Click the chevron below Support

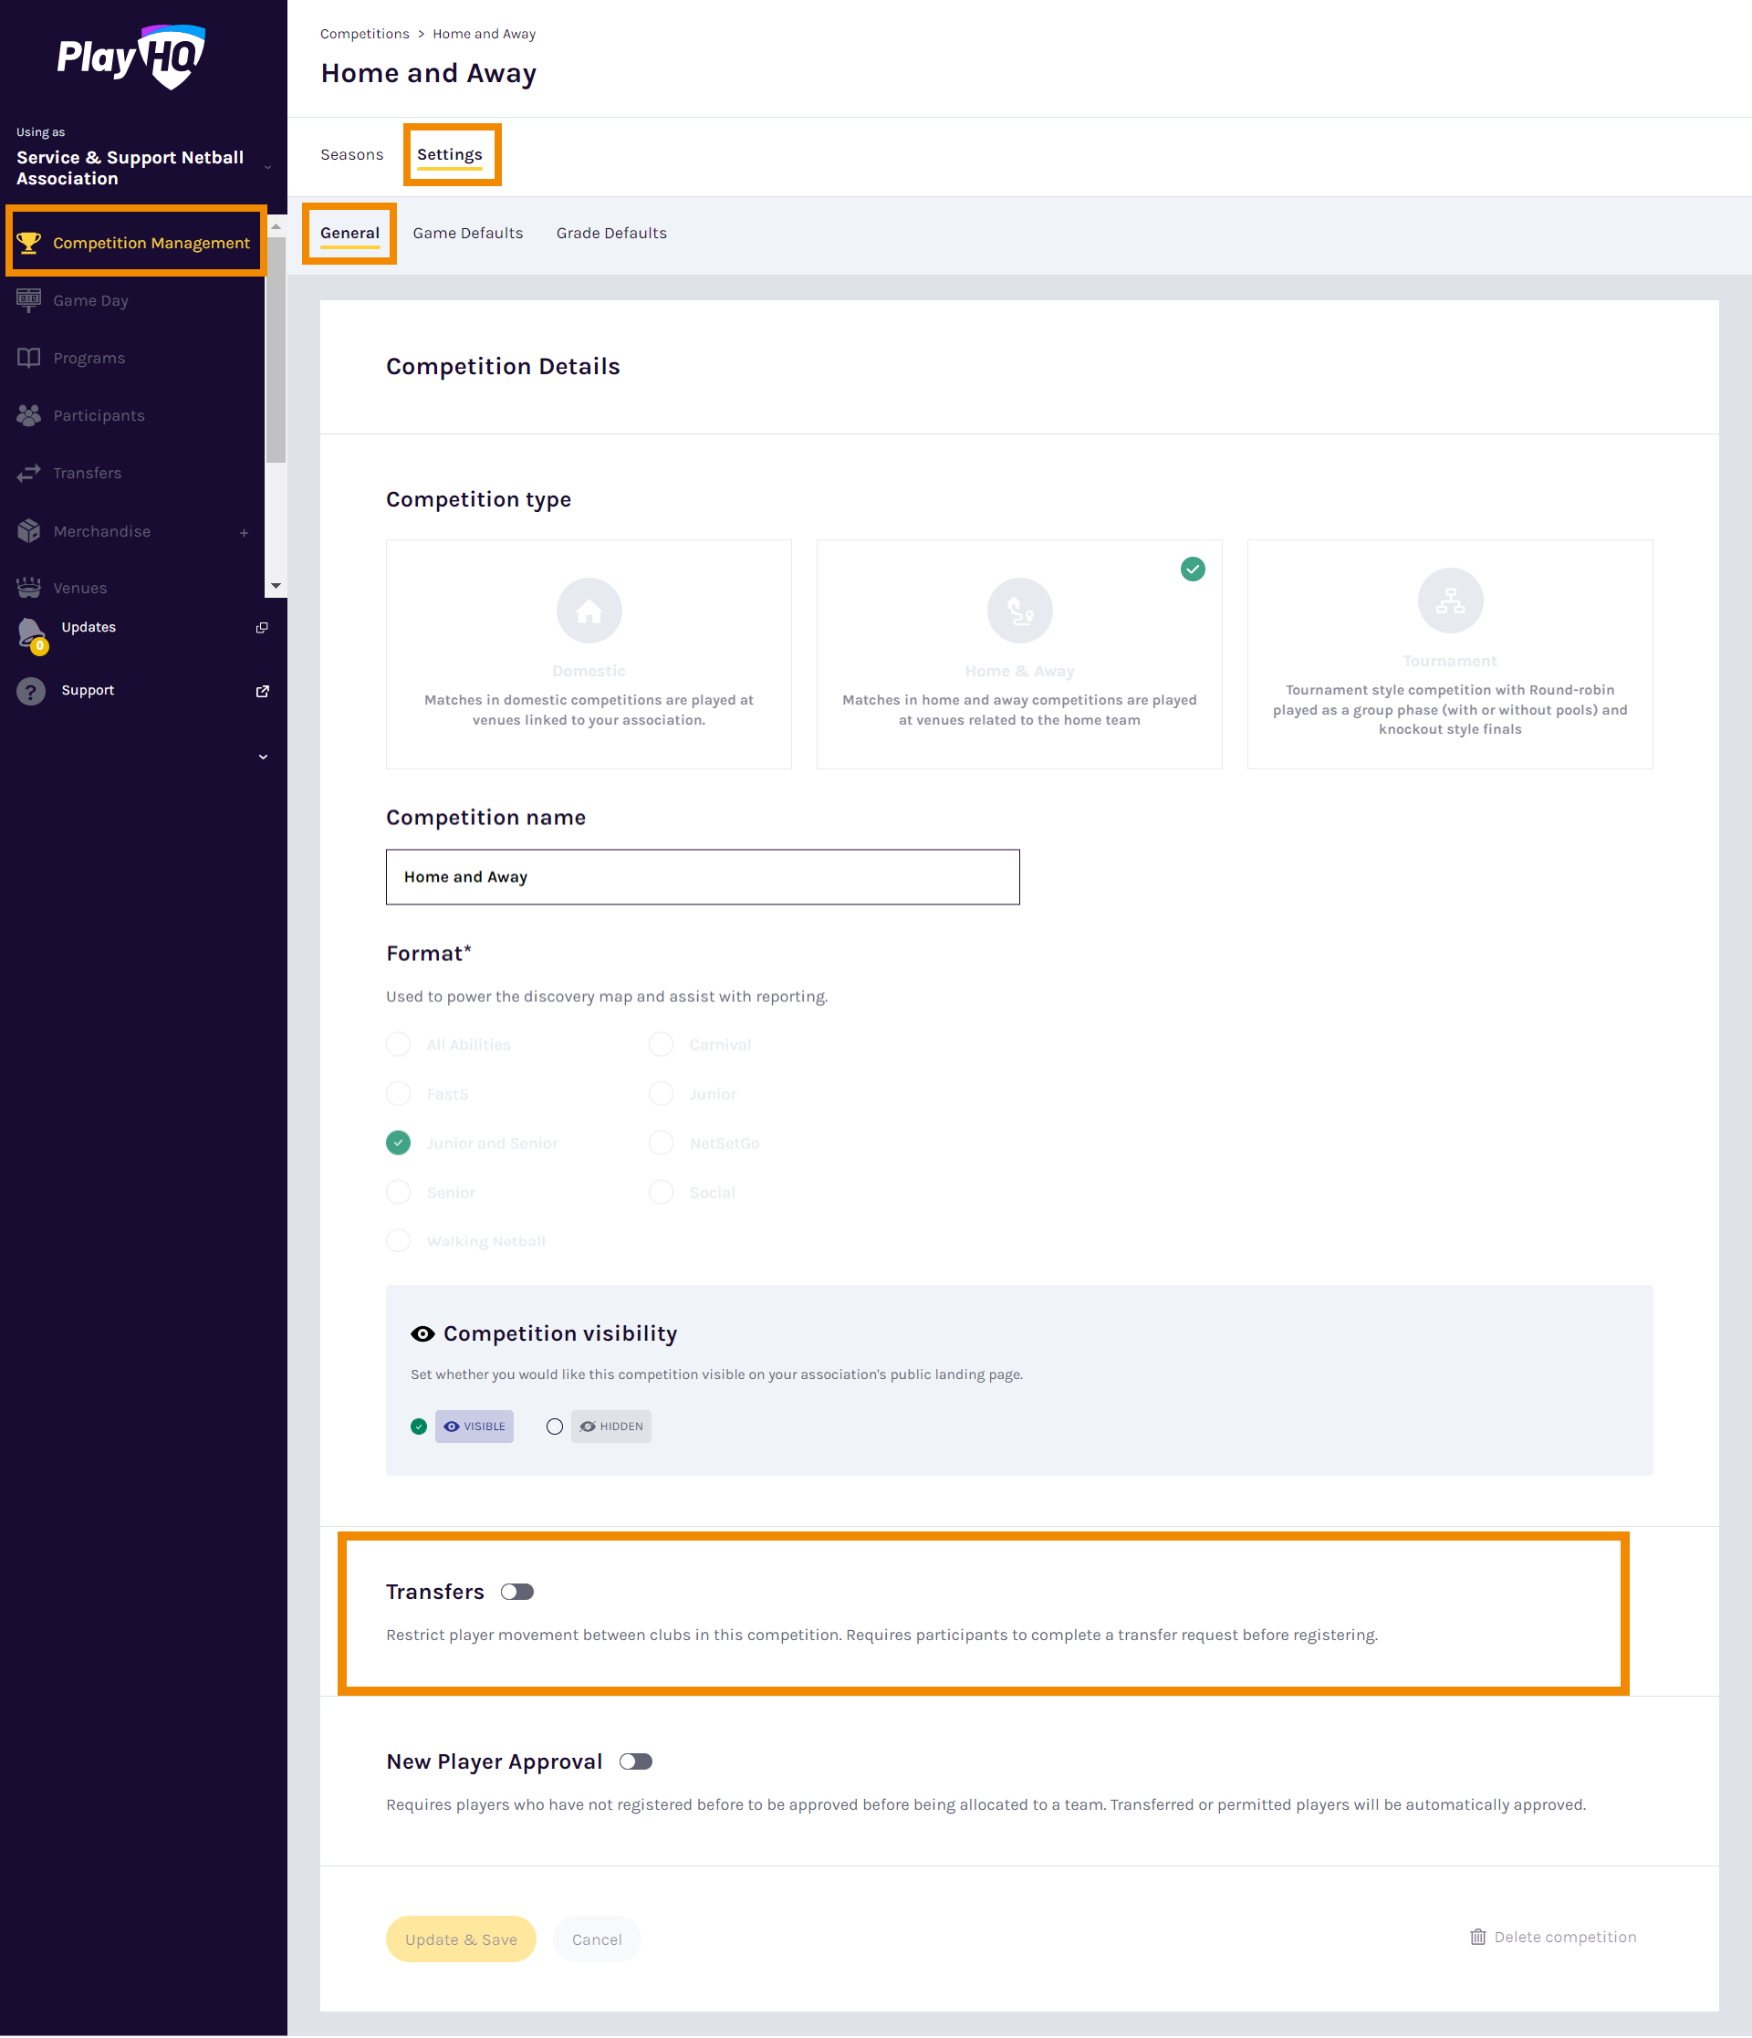point(263,757)
